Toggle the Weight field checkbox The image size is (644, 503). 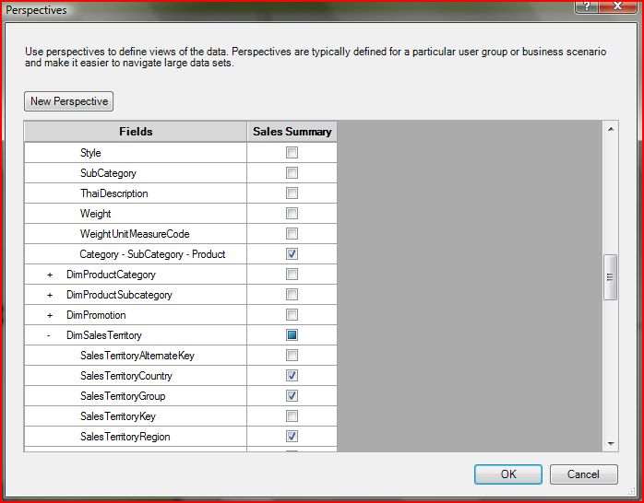tap(292, 213)
